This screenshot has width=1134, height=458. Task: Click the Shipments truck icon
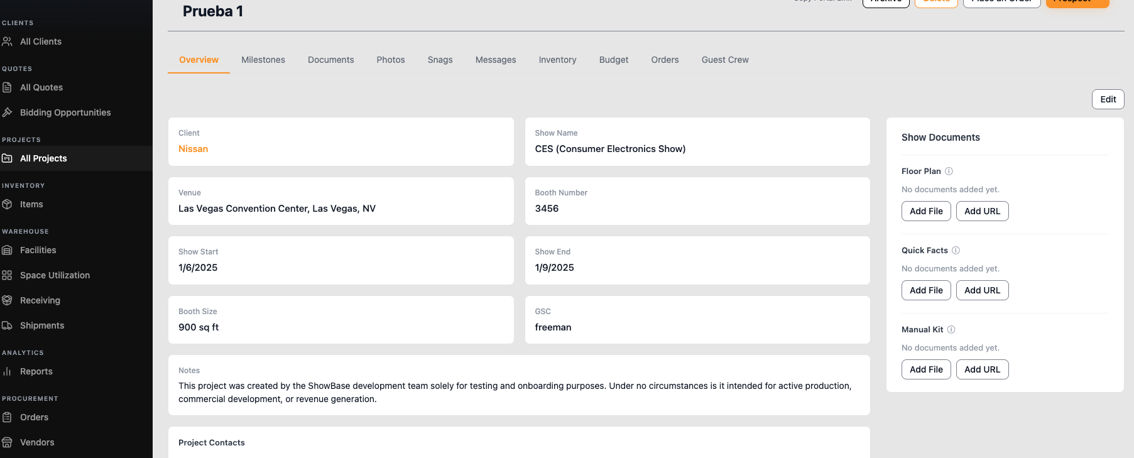pyautogui.click(x=7, y=325)
